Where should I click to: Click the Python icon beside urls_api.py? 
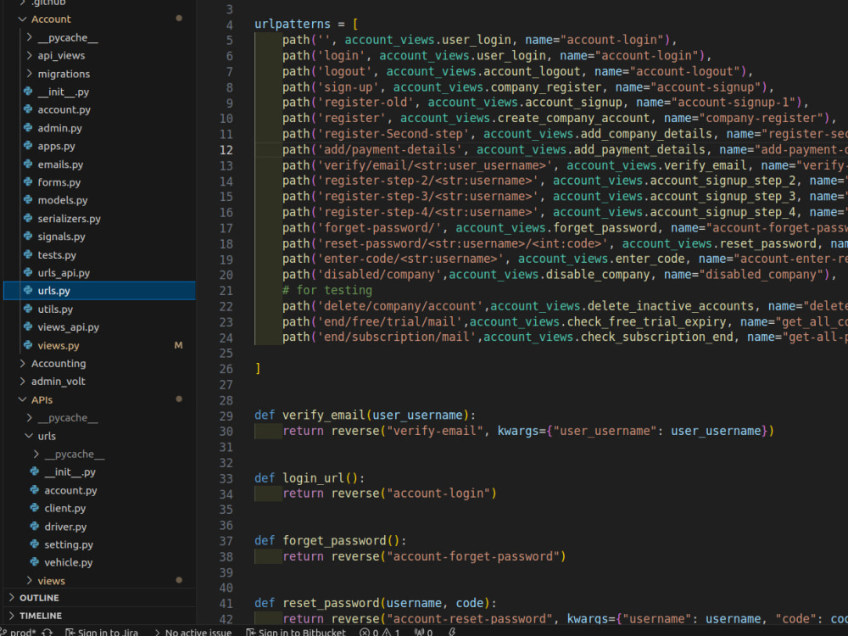(28, 272)
